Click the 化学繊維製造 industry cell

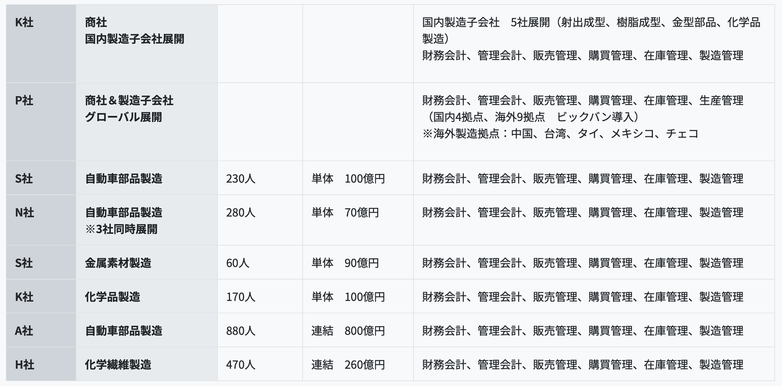click(x=147, y=364)
